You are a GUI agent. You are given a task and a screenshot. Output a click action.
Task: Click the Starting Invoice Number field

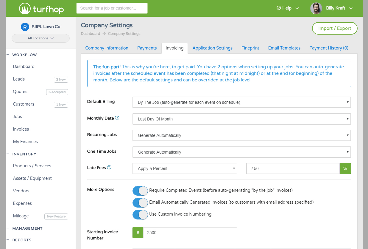tap(190, 232)
